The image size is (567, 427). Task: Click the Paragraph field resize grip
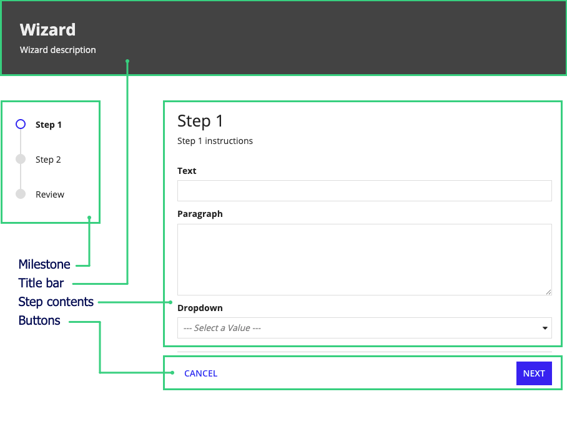(x=548, y=292)
